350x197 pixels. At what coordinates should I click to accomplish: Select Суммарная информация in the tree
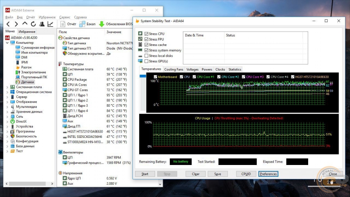(37, 48)
